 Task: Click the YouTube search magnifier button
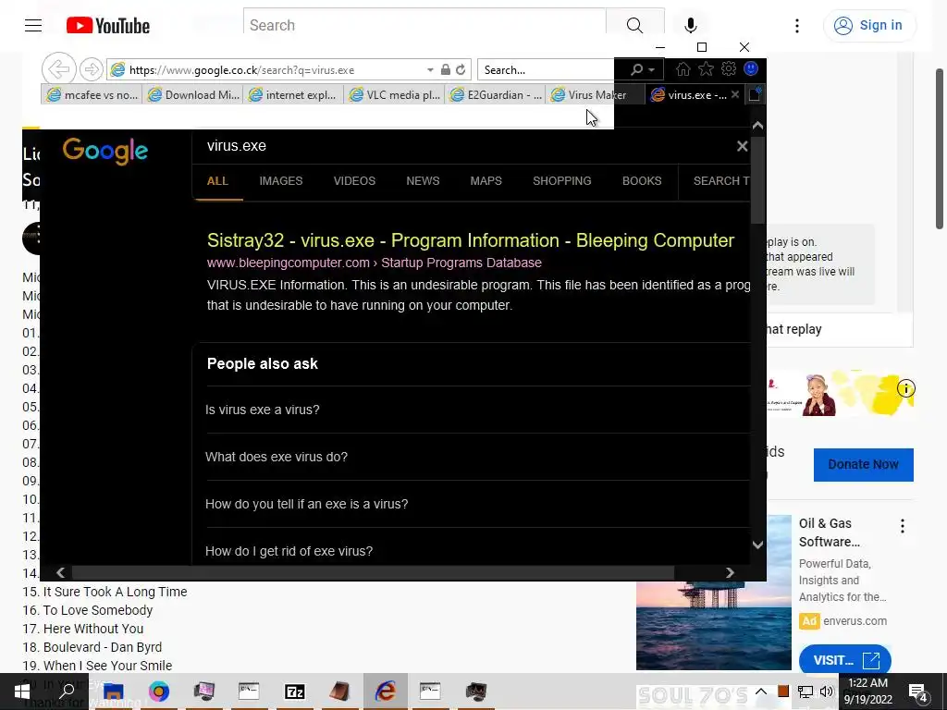634,25
